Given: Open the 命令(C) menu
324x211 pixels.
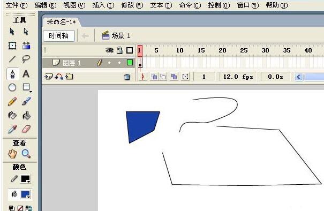Looking at the screenshot, I should click(190, 5).
